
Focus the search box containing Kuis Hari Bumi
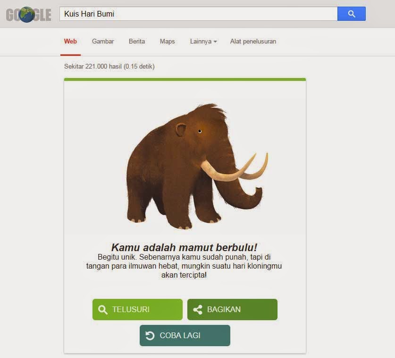(x=199, y=14)
